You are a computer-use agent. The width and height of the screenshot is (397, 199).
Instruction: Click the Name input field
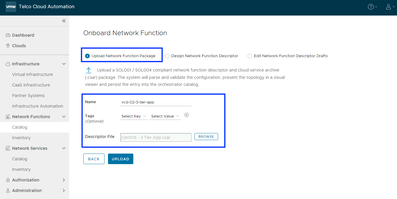coord(156,102)
